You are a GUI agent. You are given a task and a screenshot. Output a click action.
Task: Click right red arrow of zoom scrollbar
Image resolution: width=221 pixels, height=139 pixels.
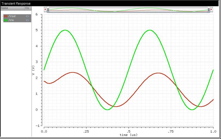point(212,10)
